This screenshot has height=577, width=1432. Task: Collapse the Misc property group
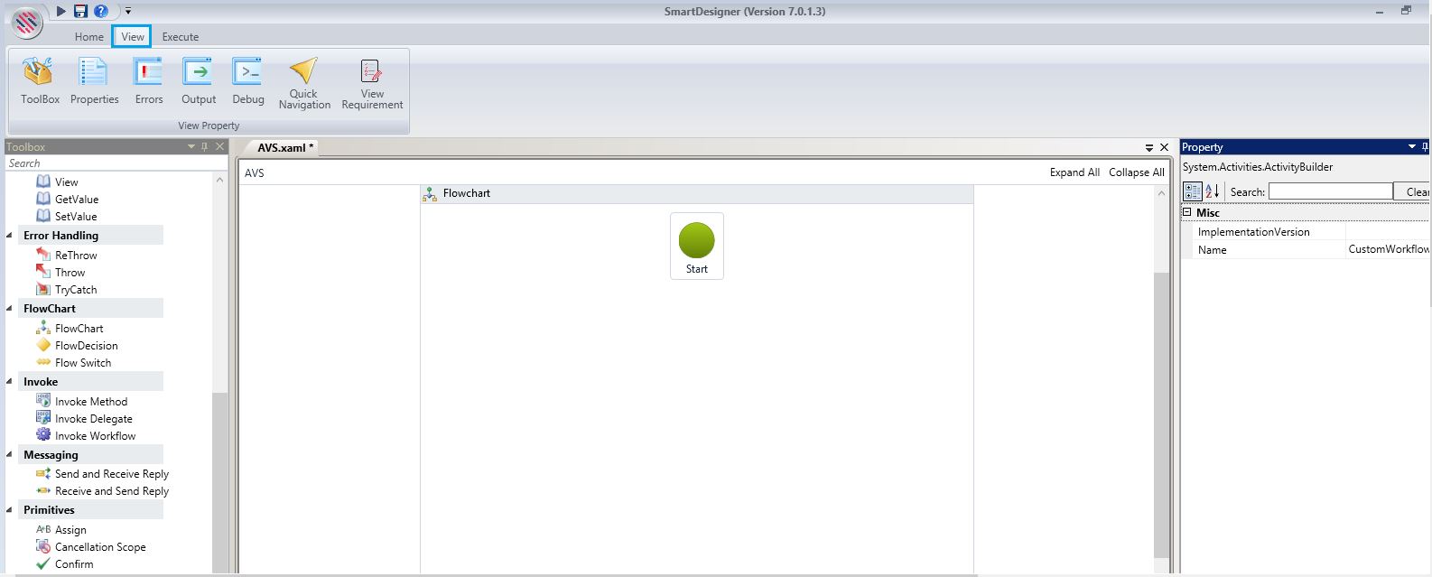coord(1187,212)
